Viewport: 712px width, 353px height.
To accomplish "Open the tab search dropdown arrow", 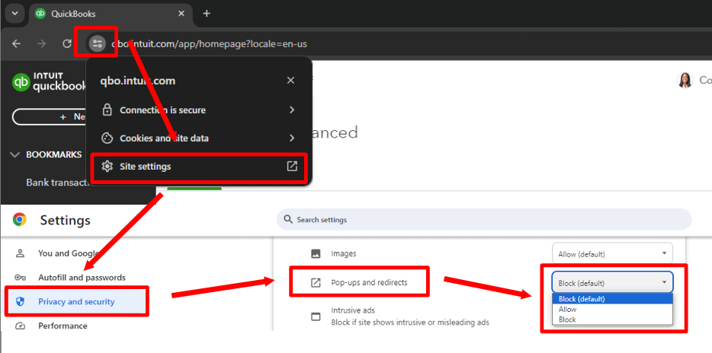I will [14, 14].
